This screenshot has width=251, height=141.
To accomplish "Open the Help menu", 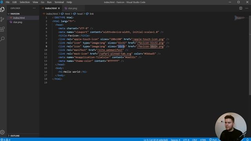I will (69, 2).
